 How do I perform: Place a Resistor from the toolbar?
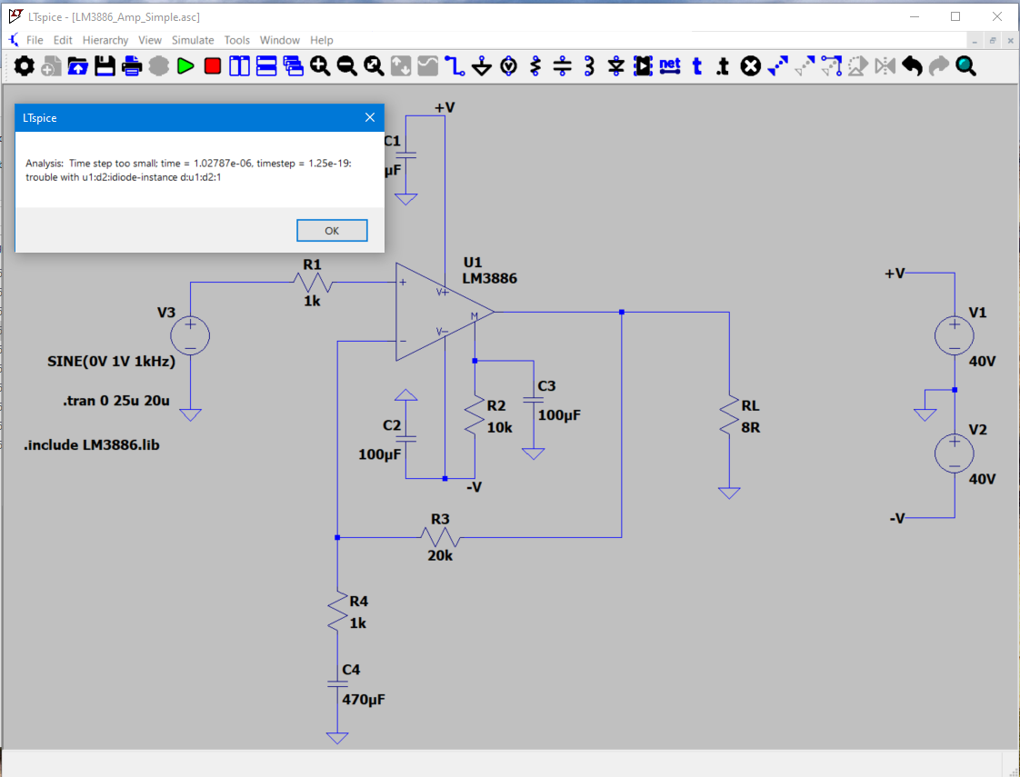point(535,65)
